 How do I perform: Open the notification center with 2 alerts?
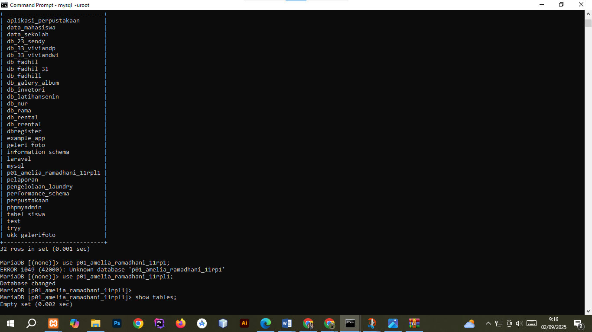[x=578, y=323]
